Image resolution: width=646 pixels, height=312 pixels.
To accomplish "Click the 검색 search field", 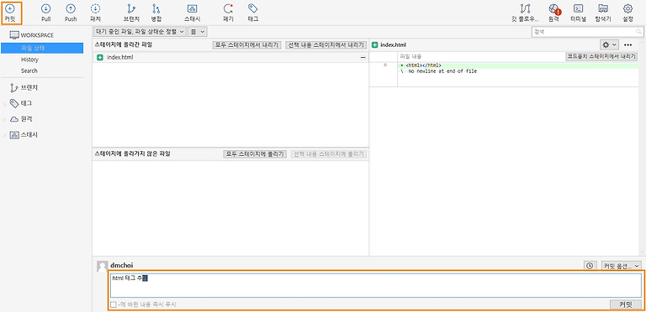I will pos(587,32).
